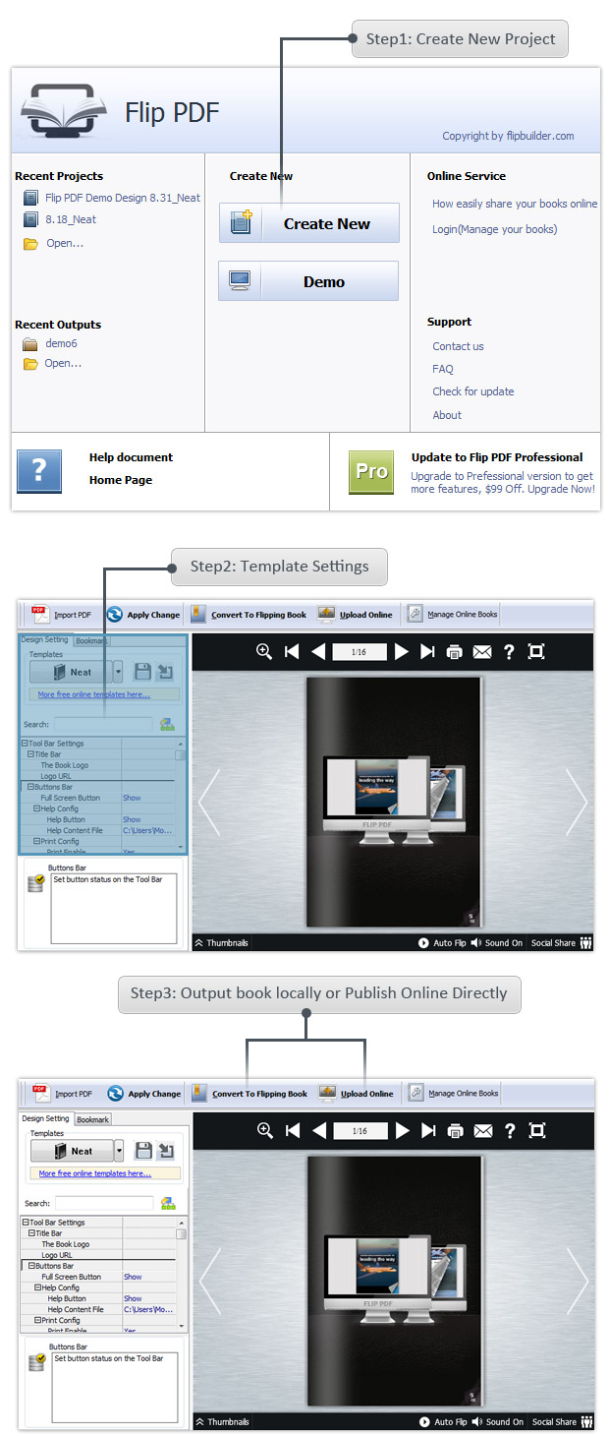Click the print icon in Step 2 preview
The width and height of the screenshot is (609, 1436).
point(454,651)
